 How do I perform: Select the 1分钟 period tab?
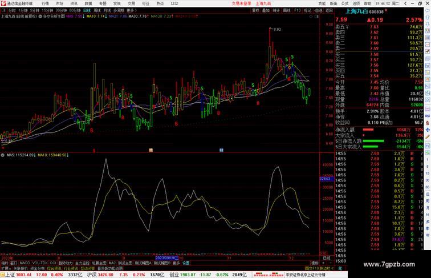pyautogui.click(x=23, y=10)
